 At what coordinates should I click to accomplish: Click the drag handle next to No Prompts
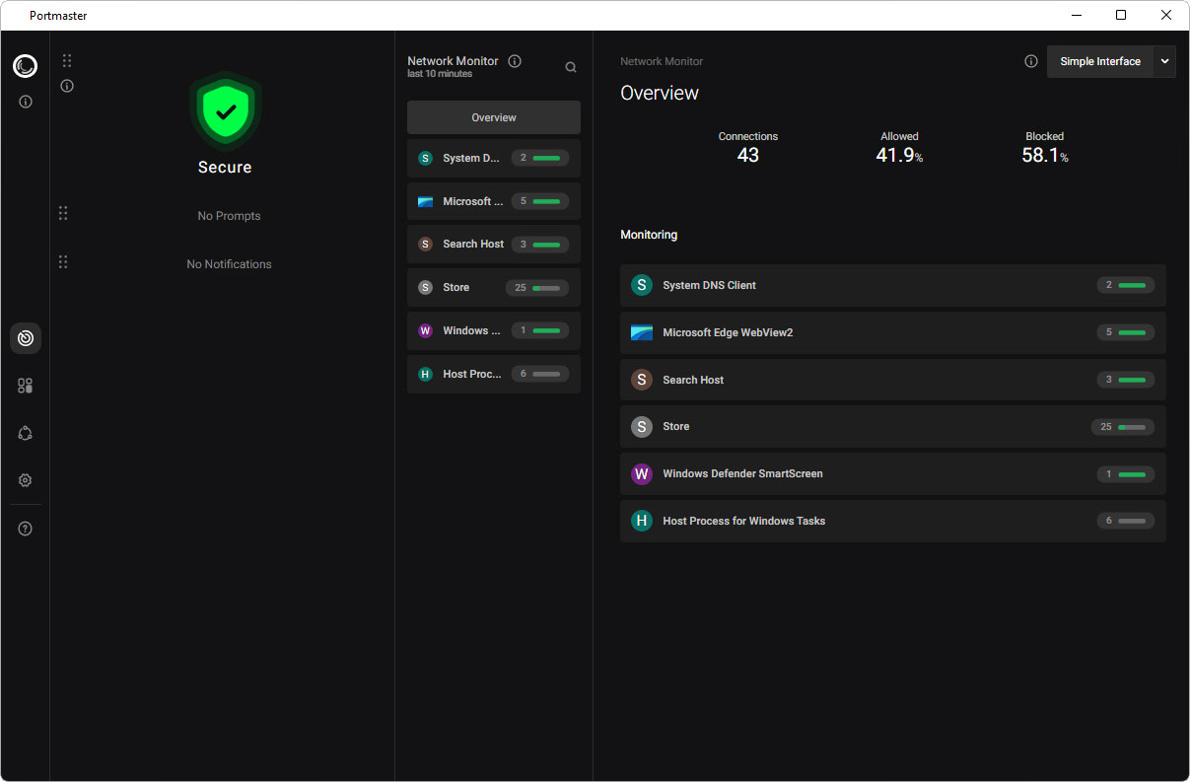coord(63,213)
